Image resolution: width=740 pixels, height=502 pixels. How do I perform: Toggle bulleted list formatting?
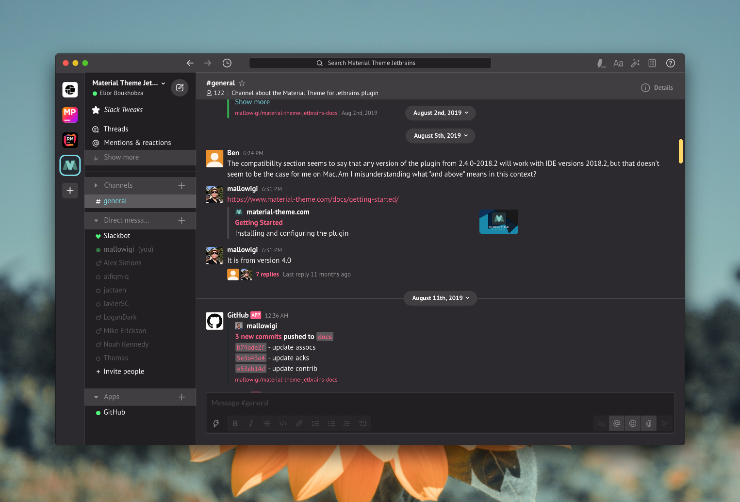331,423
